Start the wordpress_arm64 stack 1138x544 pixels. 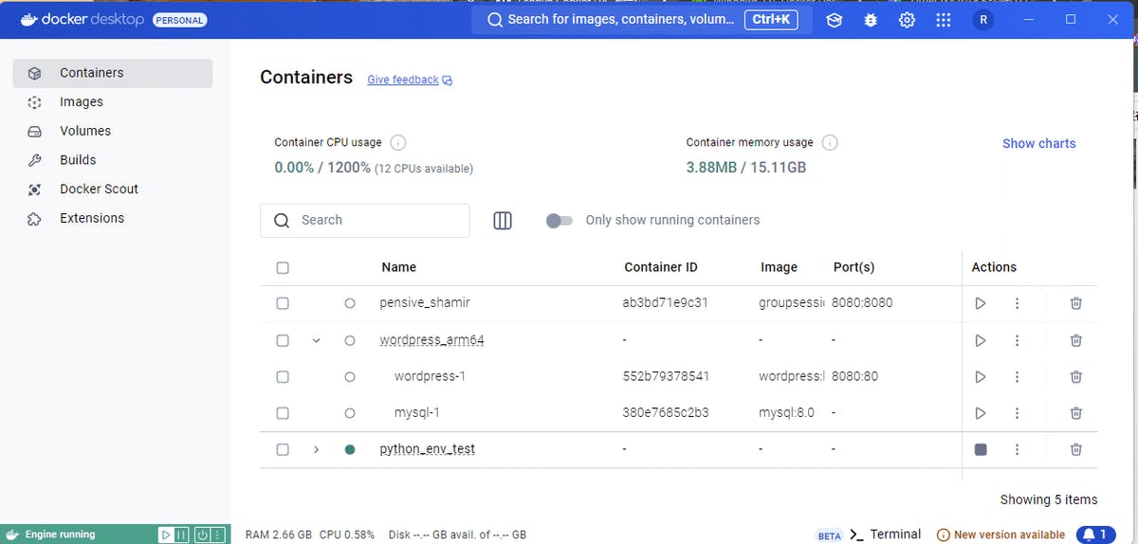981,340
